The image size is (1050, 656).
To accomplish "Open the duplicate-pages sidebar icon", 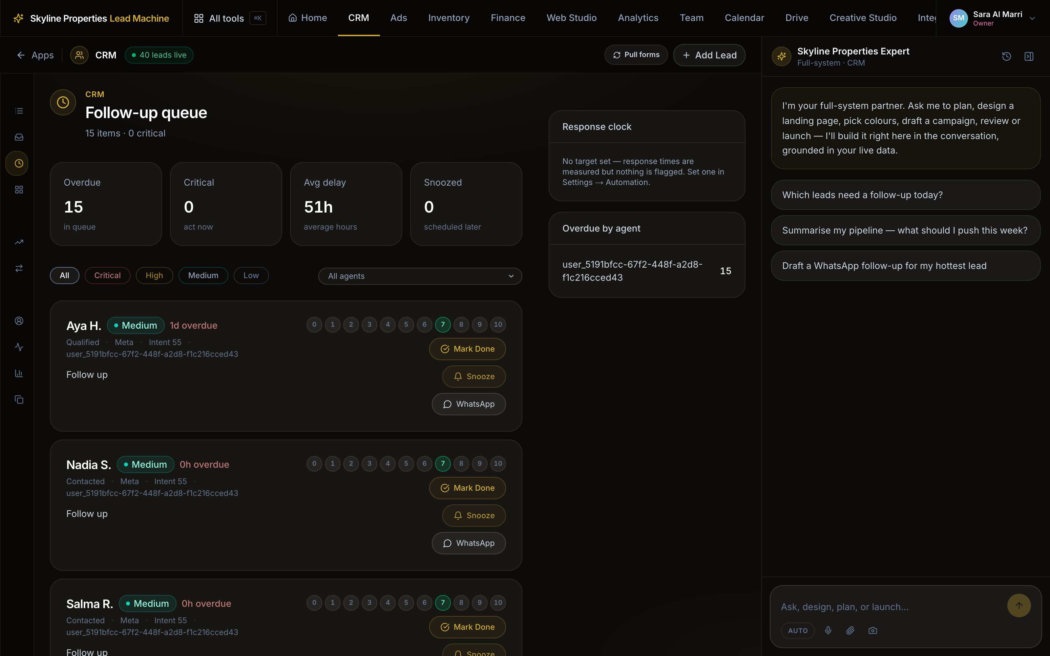I will point(19,400).
